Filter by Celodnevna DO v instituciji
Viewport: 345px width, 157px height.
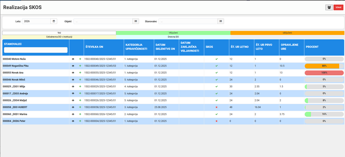tap(59, 37)
